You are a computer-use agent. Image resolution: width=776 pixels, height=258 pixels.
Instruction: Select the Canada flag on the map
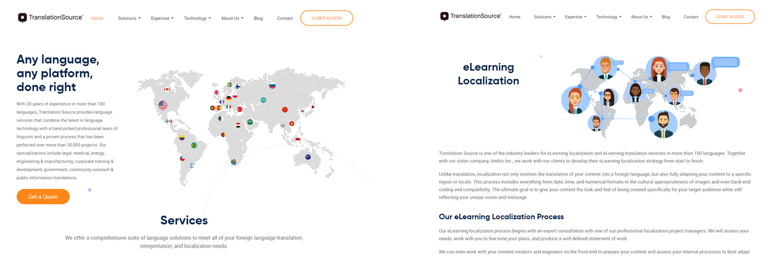[167, 89]
